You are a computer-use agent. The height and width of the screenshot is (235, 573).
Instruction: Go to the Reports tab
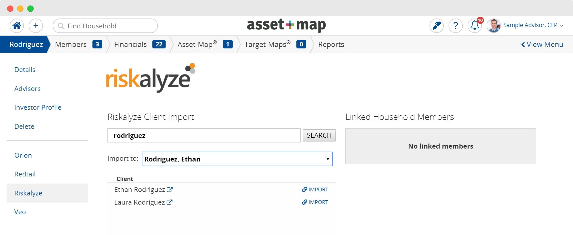(331, 44)
